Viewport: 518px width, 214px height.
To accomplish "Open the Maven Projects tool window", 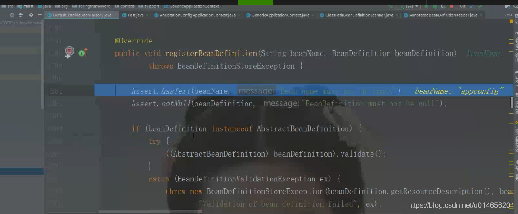I will point(516,48).
